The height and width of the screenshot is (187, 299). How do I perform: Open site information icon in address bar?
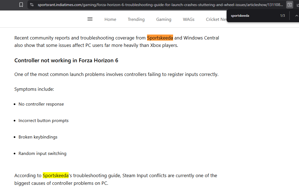coord(32,5)
